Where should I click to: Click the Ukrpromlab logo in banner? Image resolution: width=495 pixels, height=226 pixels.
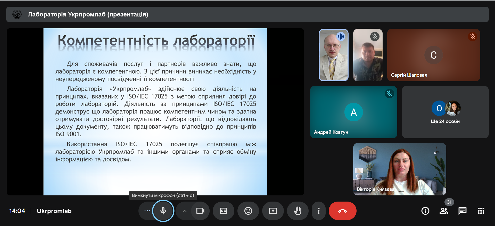[17, 14]
